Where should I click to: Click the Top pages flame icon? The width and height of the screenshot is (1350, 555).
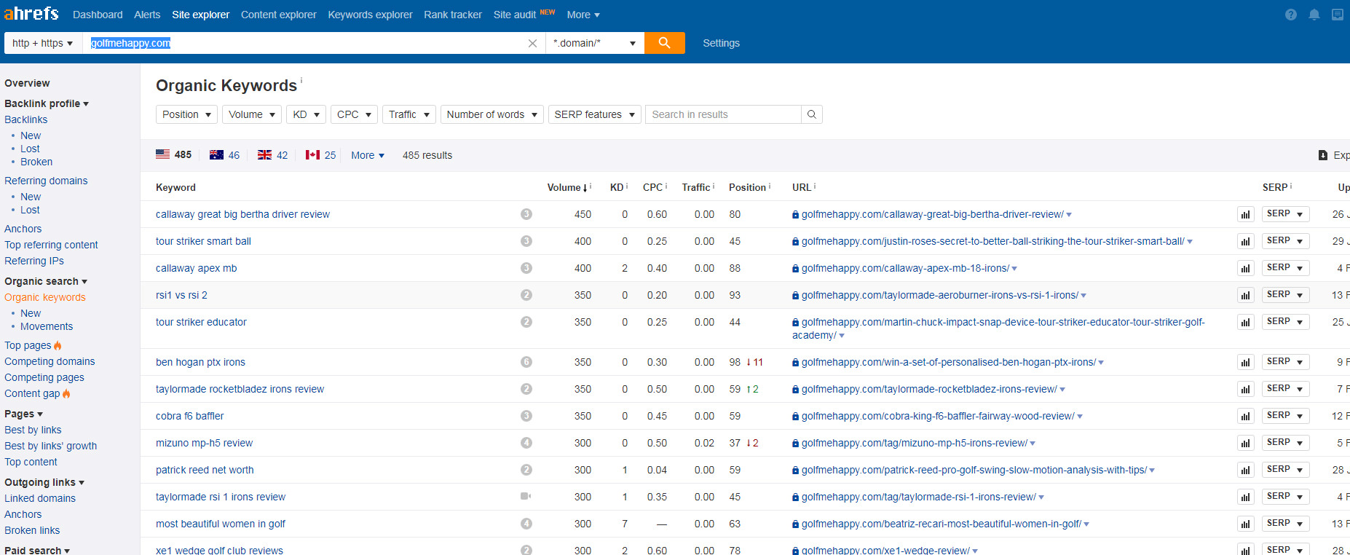58,345
